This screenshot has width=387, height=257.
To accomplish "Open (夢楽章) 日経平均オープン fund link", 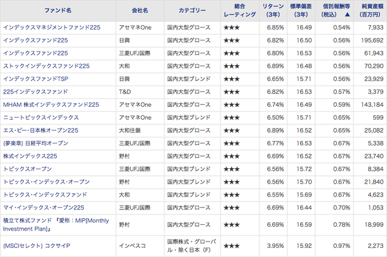I will [35, 143].
